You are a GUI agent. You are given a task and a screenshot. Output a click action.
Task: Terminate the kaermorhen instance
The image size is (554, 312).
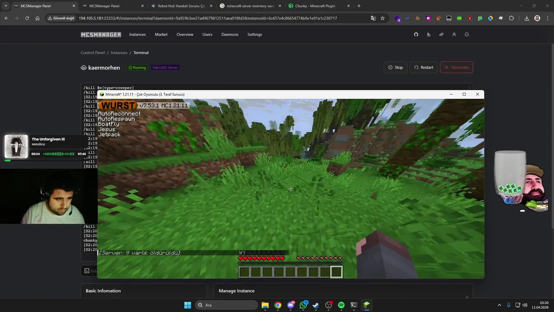tap(456, 67)
